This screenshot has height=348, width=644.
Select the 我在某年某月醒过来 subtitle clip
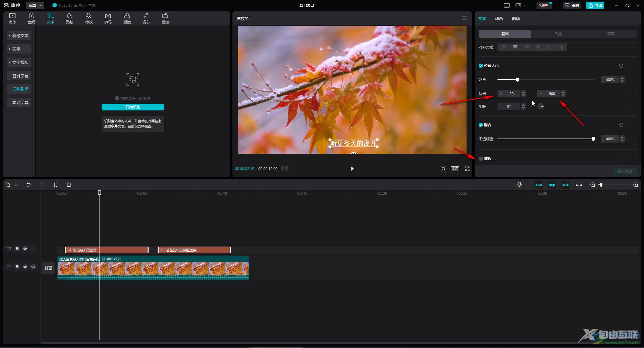coord(194,250)
